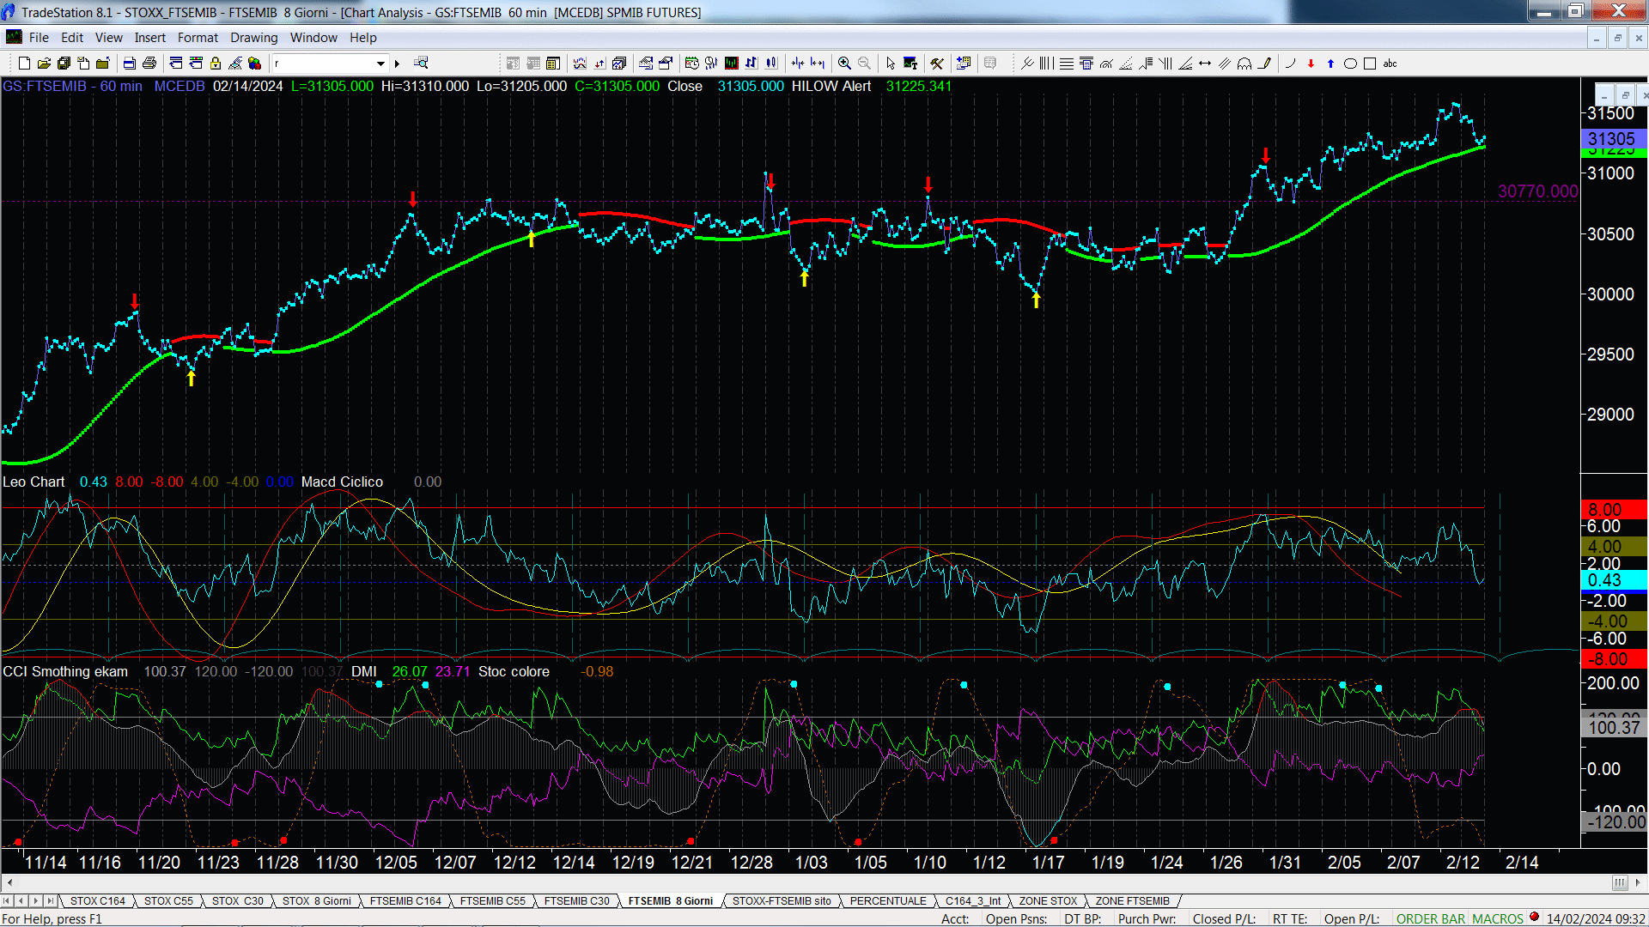Image resolution: width=1649 pixels, height=927 pixels.
Task: Click the New document icon
Action: 24,64
